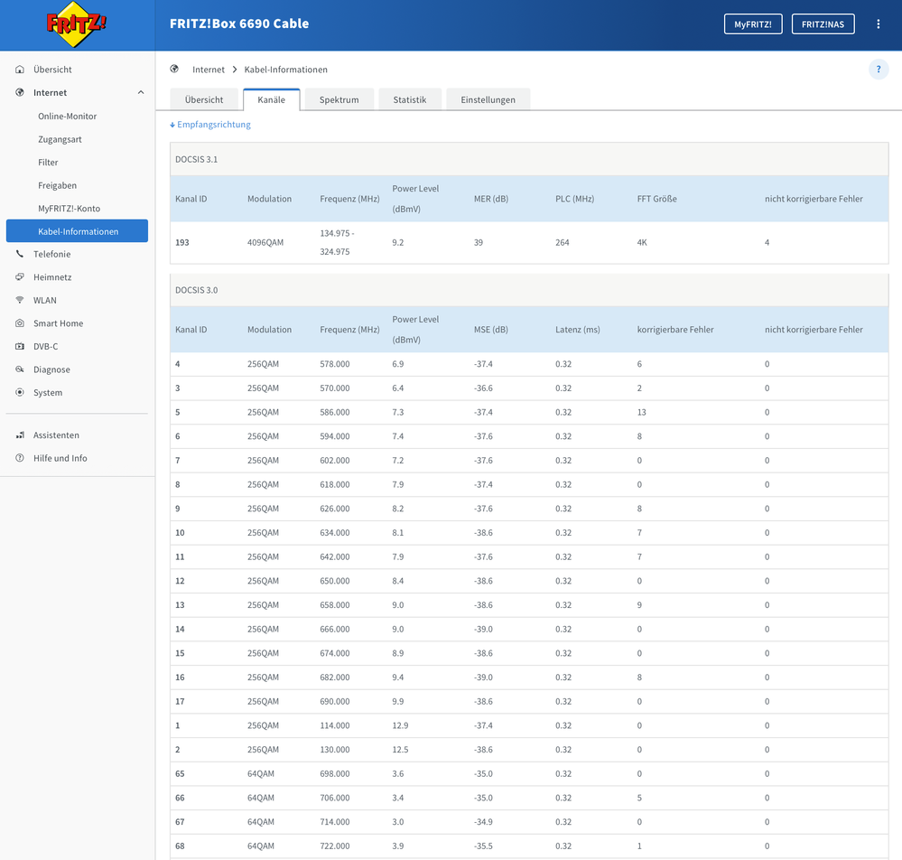Click the Diagnose sidebar icon
This screenshot has height=860, width=902.
(20, 369)
